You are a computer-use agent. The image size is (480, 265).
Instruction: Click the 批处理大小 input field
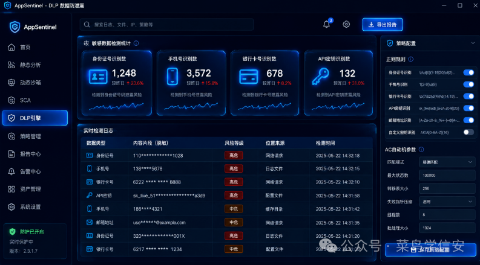(447, 228)
